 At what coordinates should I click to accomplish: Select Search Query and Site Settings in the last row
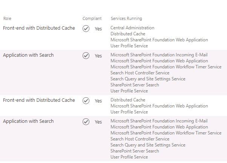point(148,145)
